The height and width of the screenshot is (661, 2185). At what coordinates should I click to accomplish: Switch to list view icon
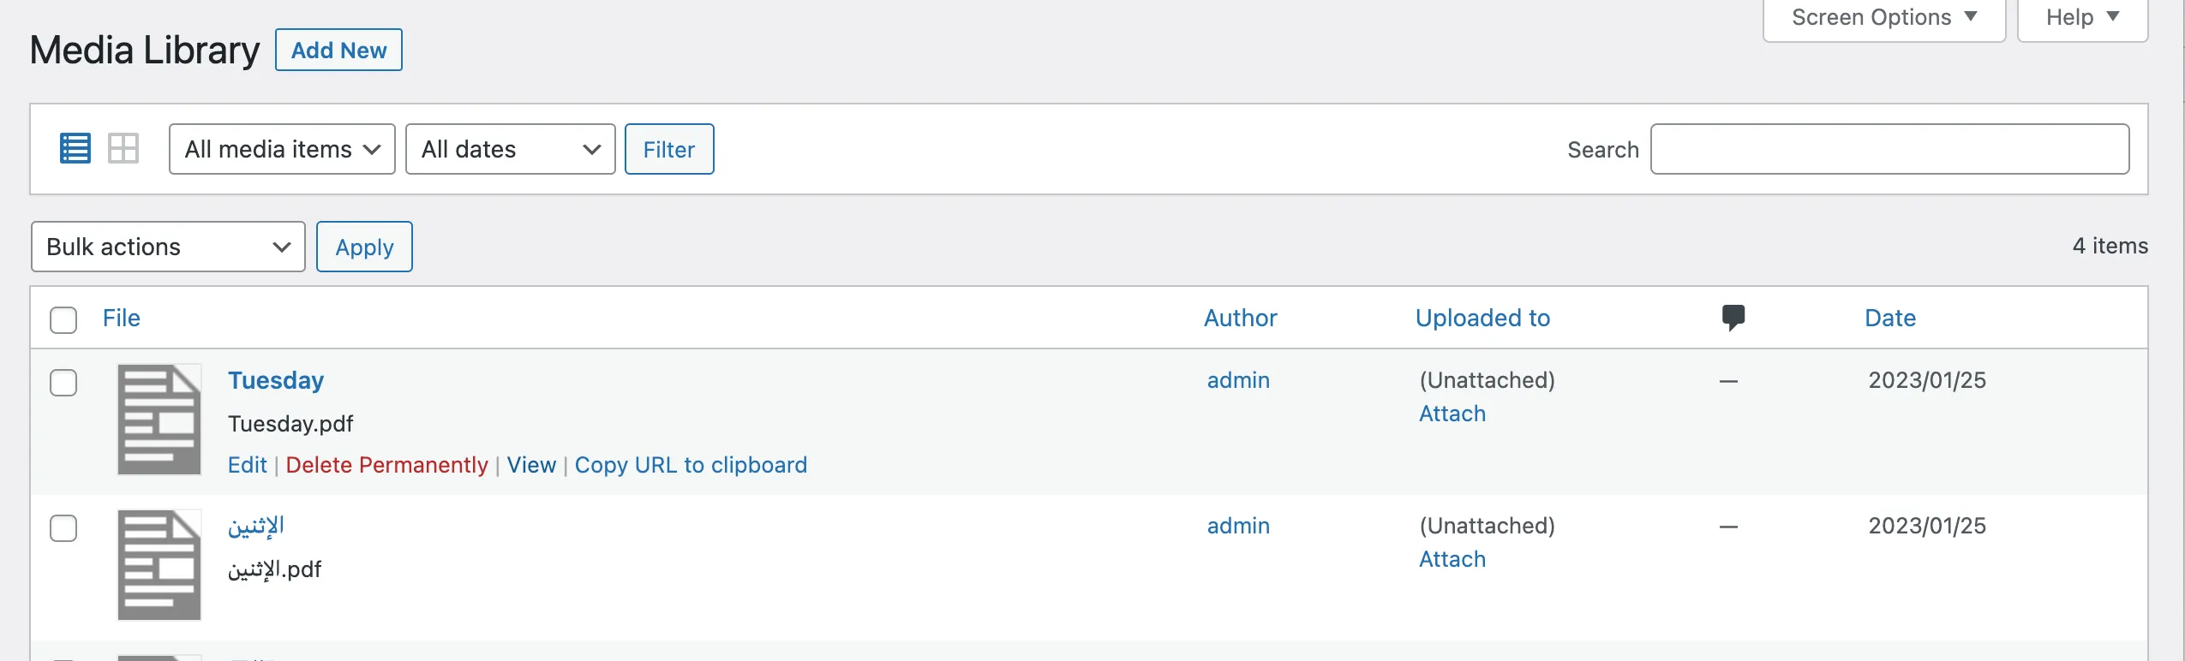point(75,149)
